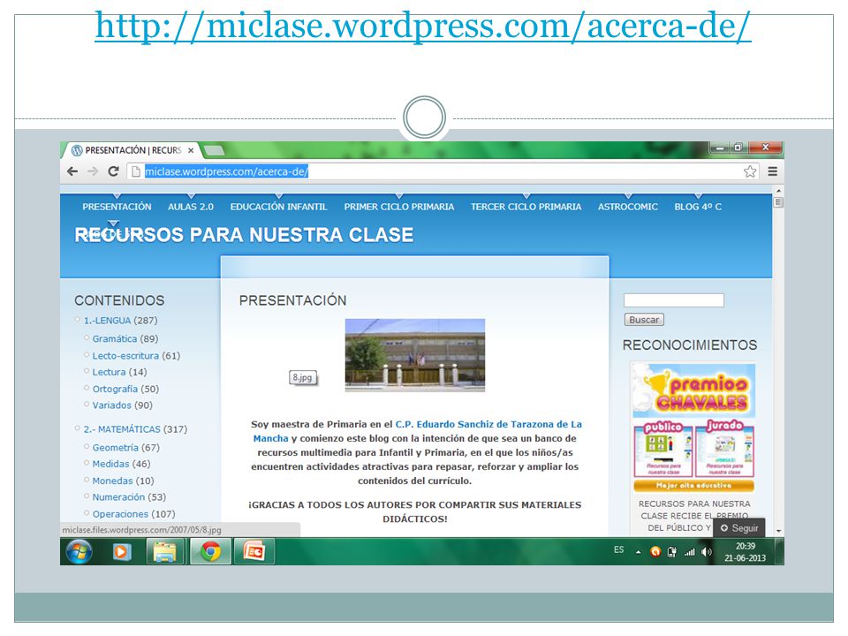This screenshot has height=636, width=848.
Task: Click the browser back arrow
Action: (72, 171)
